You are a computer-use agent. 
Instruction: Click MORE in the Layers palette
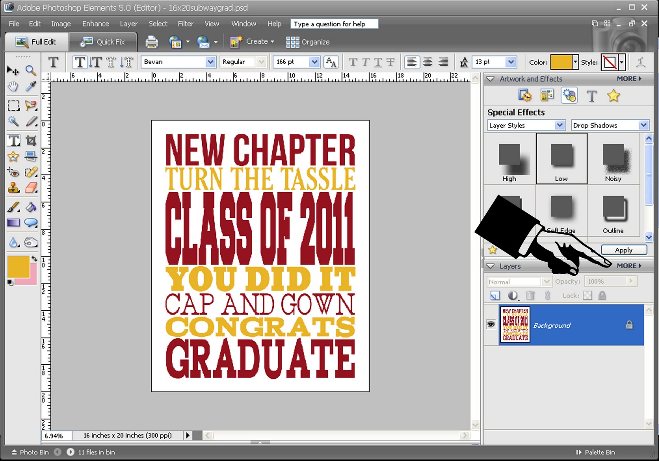coord(629,266)
